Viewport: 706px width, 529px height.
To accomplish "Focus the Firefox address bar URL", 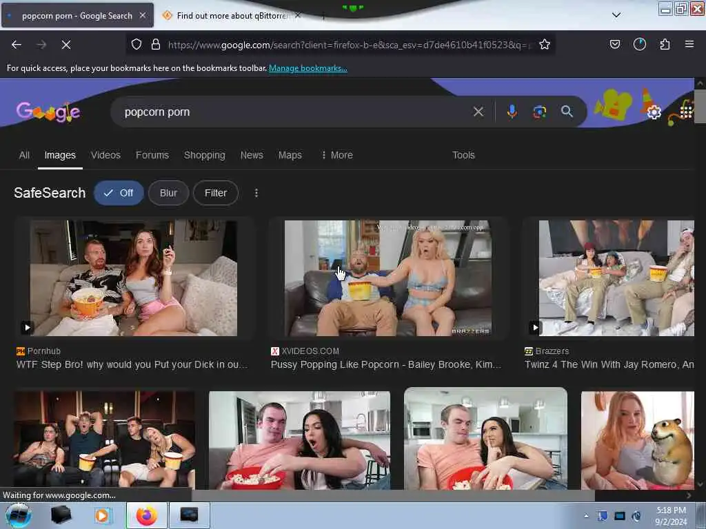I will click(x=350, y=45).
